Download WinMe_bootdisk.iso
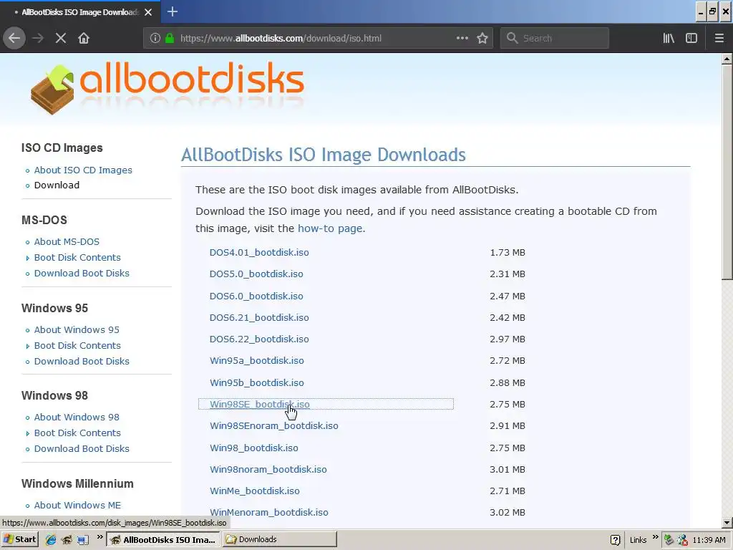This screenshot has width=733, height=550. [255, 491]
